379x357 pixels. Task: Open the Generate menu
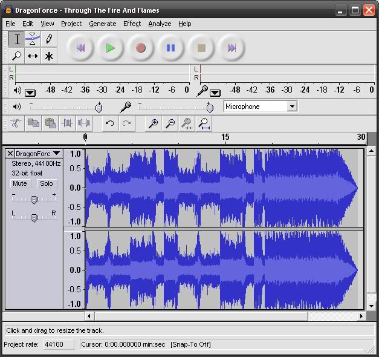coord(102,24)
